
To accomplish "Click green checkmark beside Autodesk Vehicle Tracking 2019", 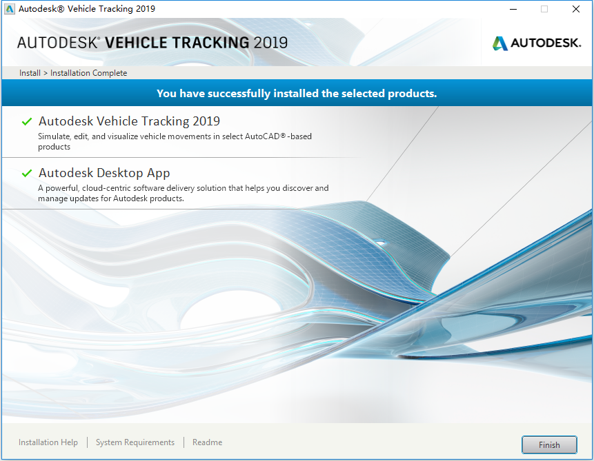I will coord(27,121).
